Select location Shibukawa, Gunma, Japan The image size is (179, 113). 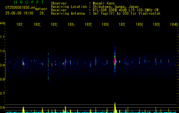(x=116, y=7)
